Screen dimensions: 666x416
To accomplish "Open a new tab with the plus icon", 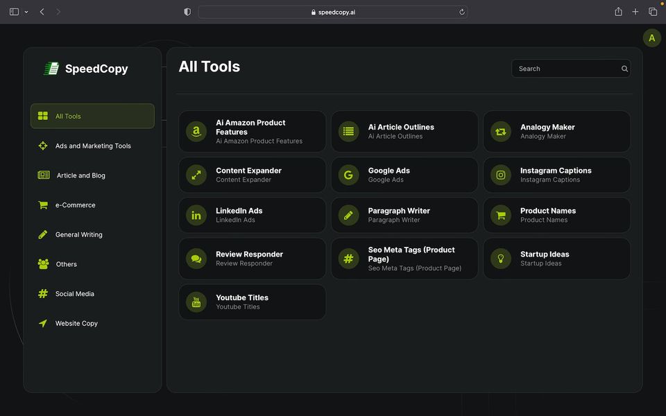I will 635,12.
